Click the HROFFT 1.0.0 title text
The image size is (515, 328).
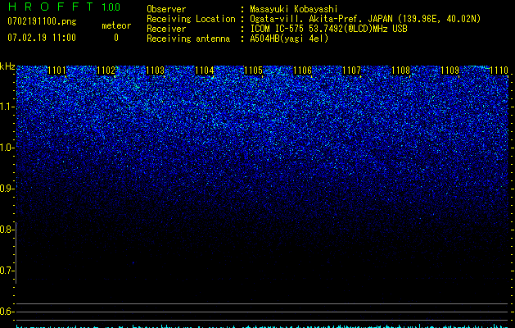pos(64,7)
